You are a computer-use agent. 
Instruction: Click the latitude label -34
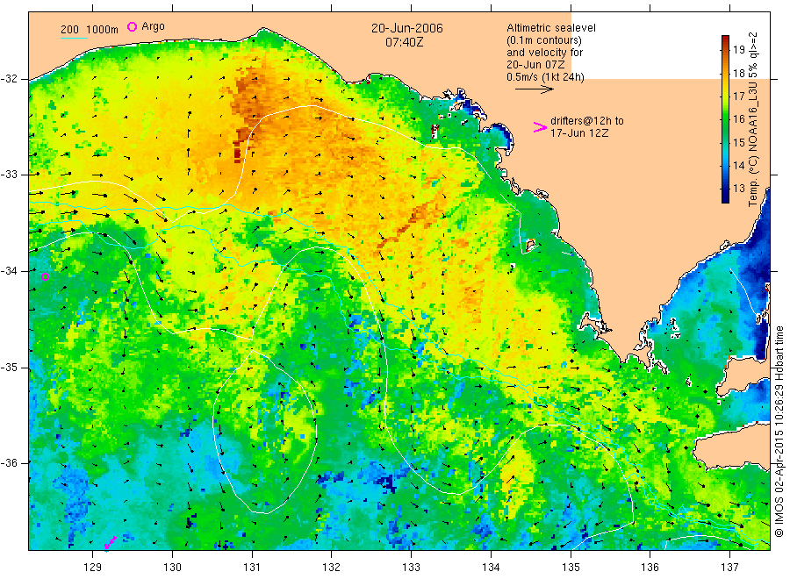click(x=10, y=271)
